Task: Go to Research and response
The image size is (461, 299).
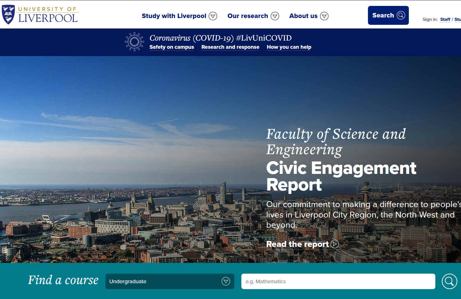Action: point(230,47)
